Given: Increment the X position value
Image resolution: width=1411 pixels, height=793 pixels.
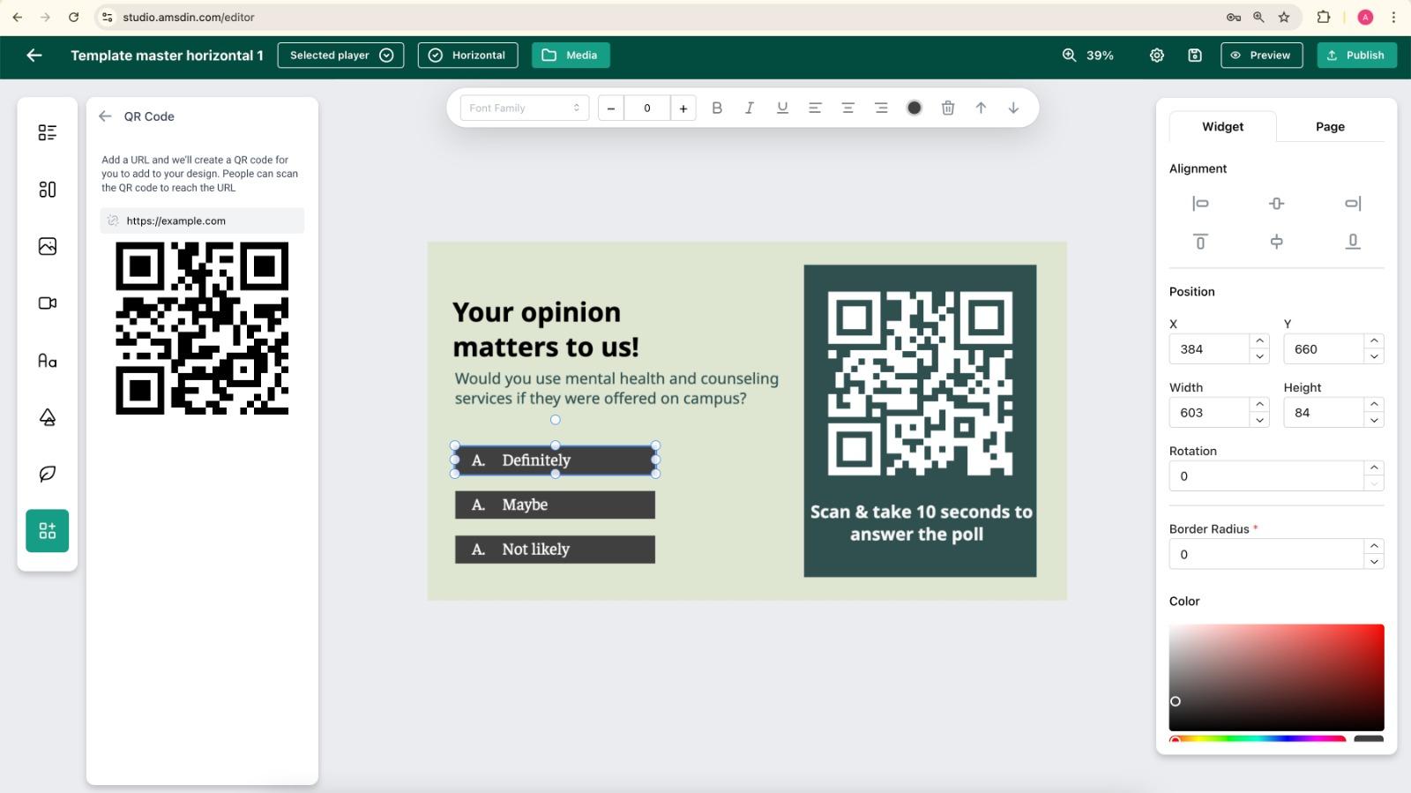Looking at the screenshot, I should [1259, 340].
